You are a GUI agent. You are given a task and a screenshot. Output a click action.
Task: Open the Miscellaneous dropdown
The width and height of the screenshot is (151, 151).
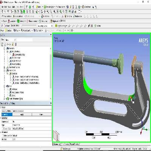[32, 21]
